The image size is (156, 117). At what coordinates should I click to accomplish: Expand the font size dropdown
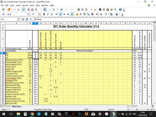pyautogui.click(x=39, y=14)
